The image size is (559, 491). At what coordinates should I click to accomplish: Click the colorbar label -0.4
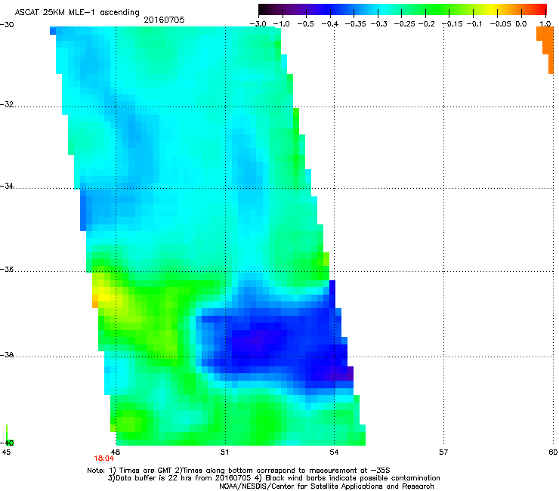pyautogui.click(x=330, y=24)
